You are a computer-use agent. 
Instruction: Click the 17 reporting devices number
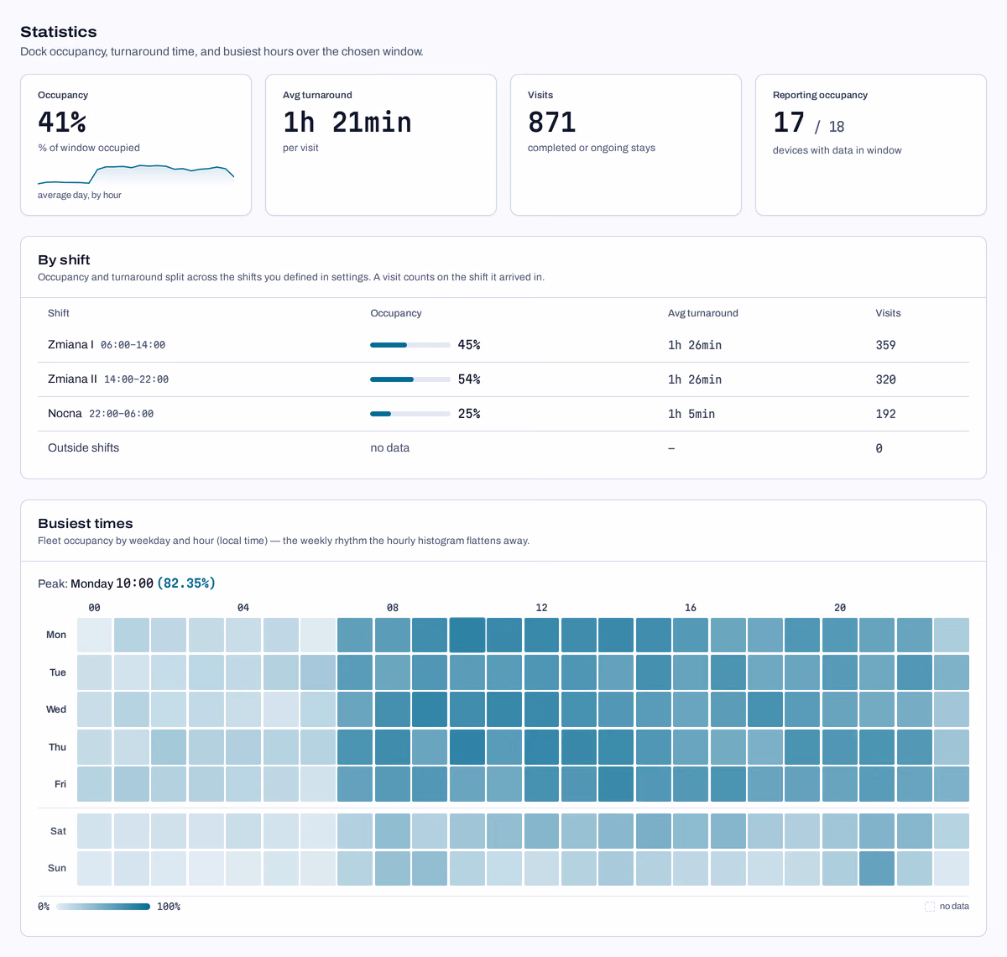pyautogui.click(x=789, y=123)
